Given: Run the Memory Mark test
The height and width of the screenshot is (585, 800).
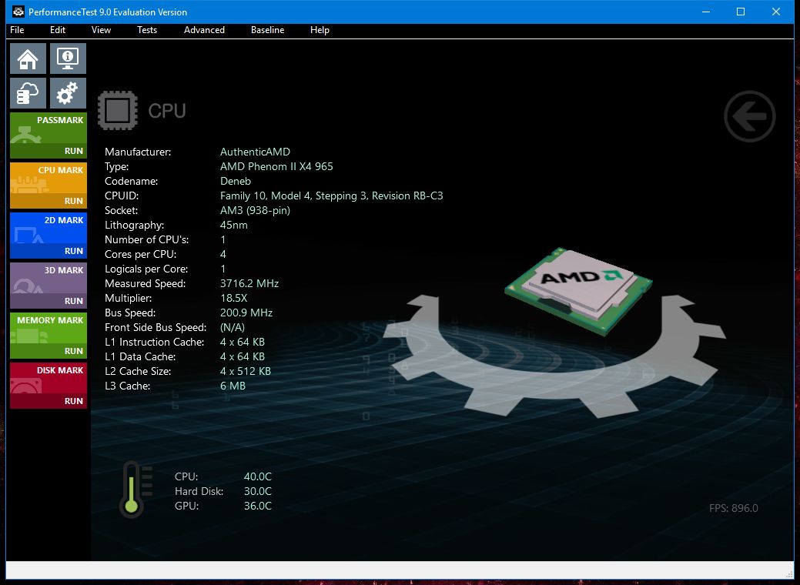Looking at the screenshot, I should pos(73,351).
